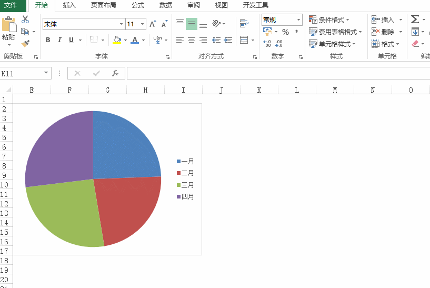Switch to the 审阅 Review tab
Image resolution: width=430 pixels, height=288 pixels.
click(x=194, y=5)
